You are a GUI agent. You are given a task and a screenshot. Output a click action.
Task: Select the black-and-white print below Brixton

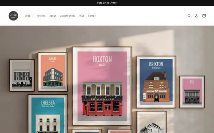[151, 122]
